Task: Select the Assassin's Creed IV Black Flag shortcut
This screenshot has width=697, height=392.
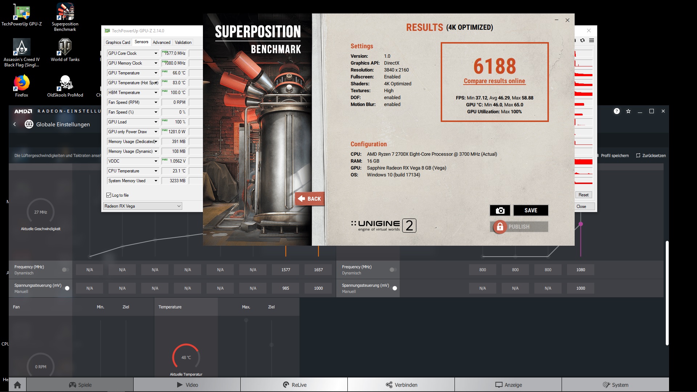Action: 22,53
